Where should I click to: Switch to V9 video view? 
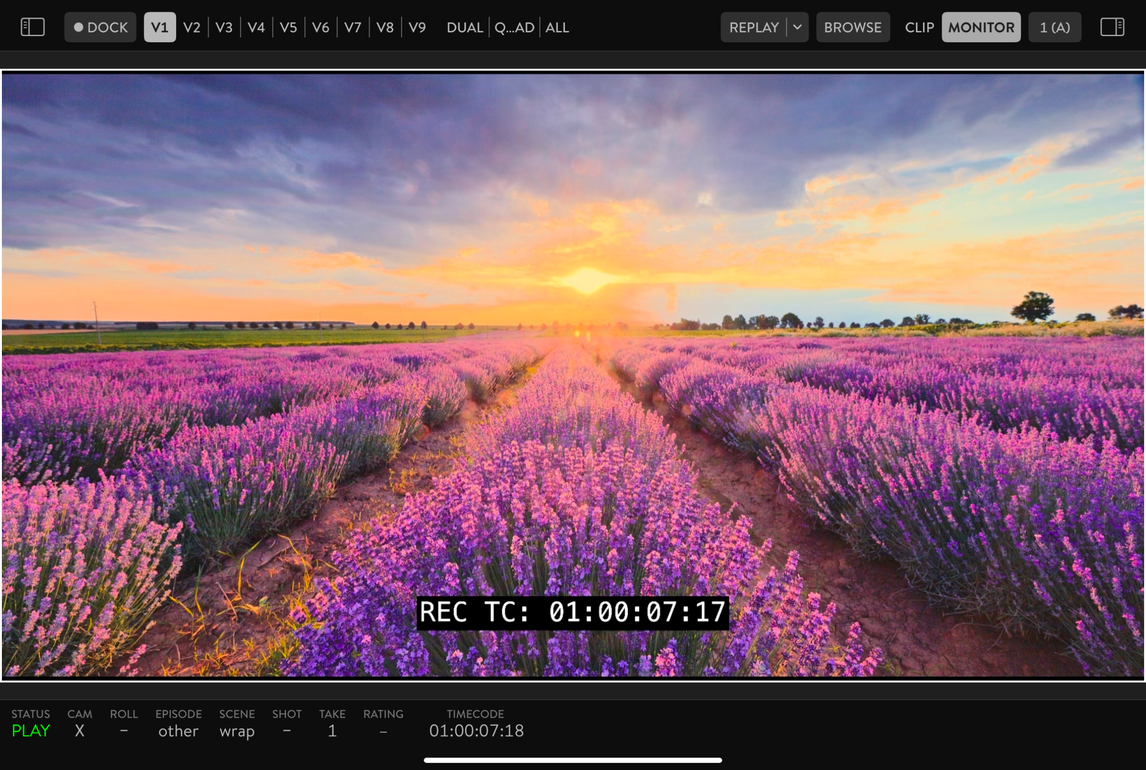pos(417,27)
